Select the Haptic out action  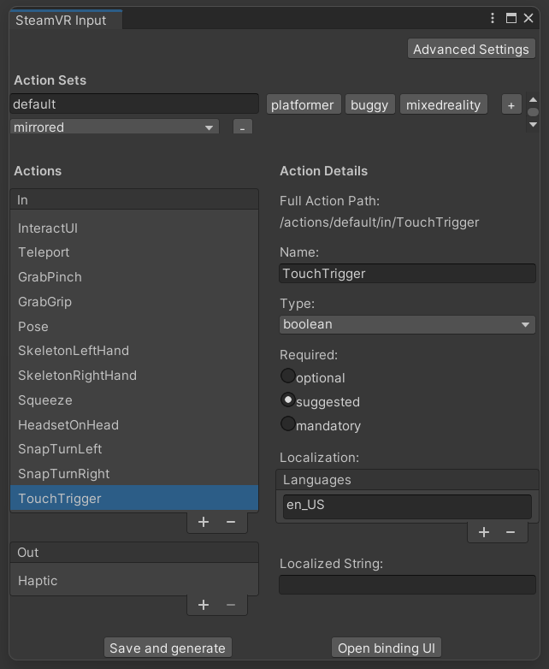tap(134, 581)
